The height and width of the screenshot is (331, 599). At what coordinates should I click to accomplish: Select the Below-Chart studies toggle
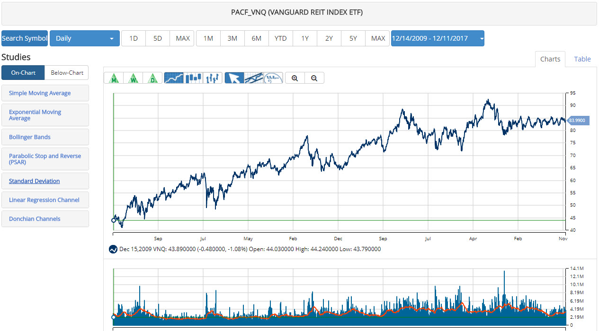point(67,73)
